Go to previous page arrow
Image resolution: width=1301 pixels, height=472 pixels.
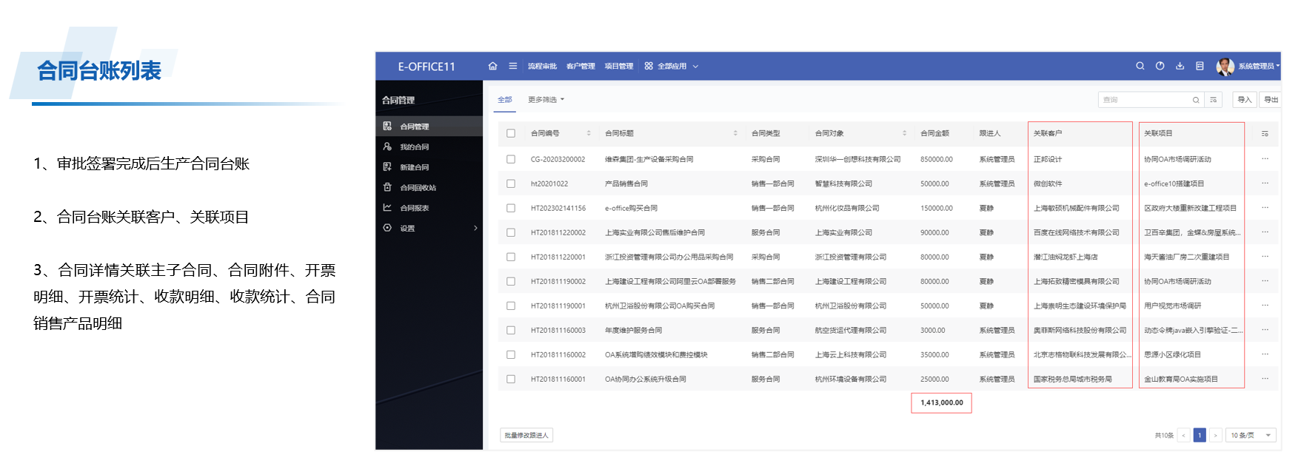1183,435
